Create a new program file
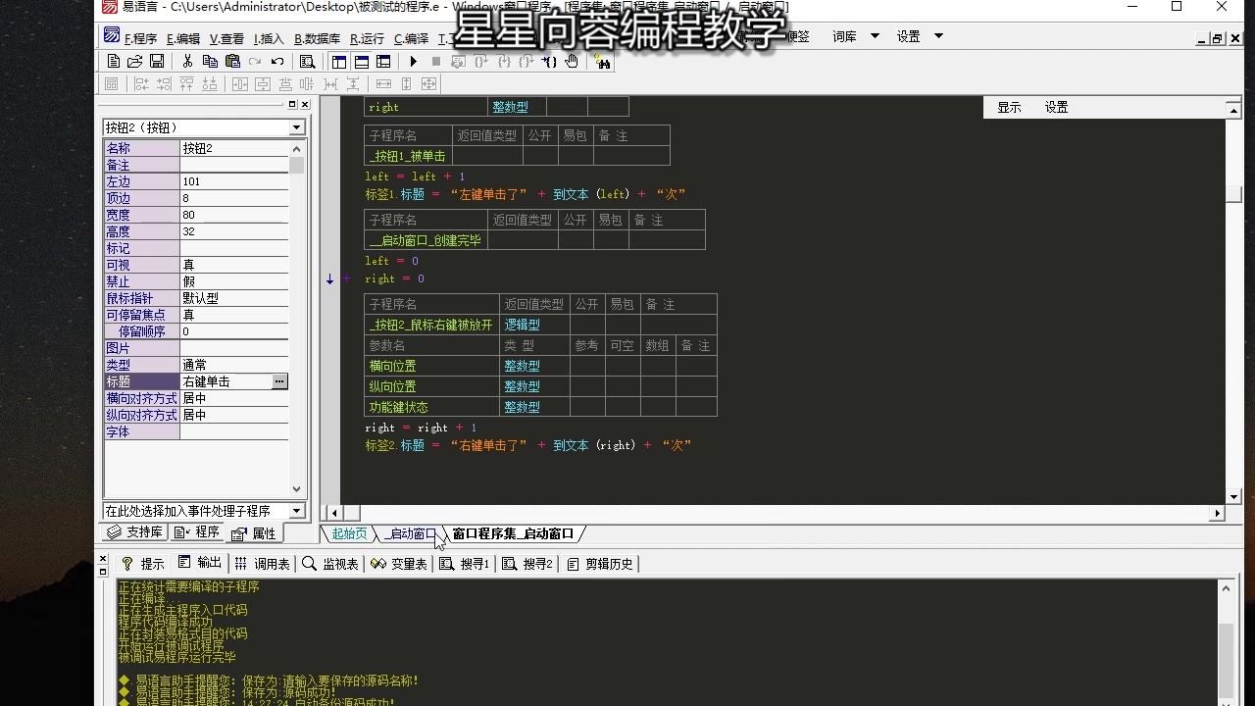This screenshot has height=706, width=1255. click(x=114, y=61)
